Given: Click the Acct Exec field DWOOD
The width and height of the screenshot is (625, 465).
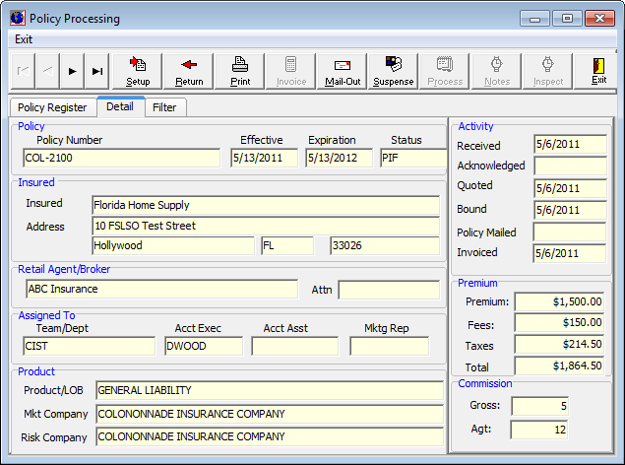Looking at the screenshot, I should tap(203, 346).
